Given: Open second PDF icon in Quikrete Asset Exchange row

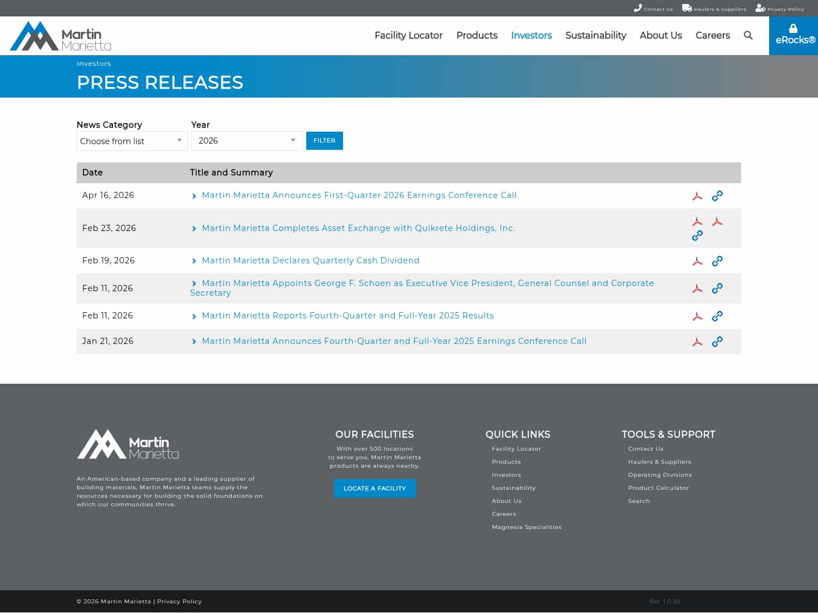Looking at the screenshot, I should click(x=717, y=221).
